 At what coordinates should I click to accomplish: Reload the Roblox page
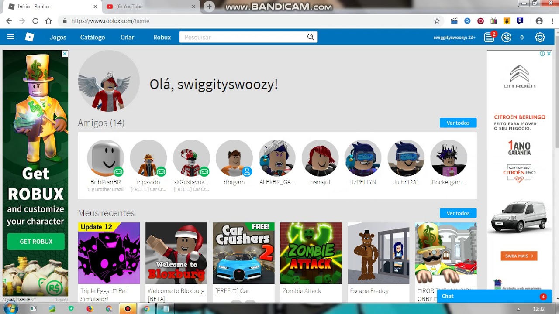[35, 21]
